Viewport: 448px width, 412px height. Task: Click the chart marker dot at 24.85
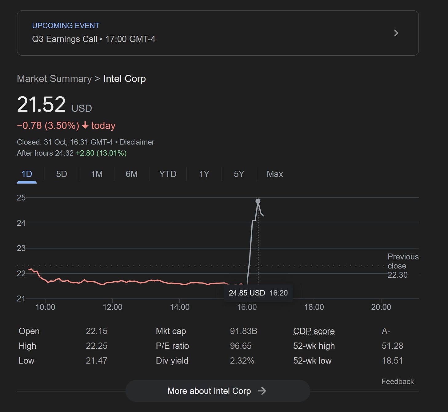[258, 201]
